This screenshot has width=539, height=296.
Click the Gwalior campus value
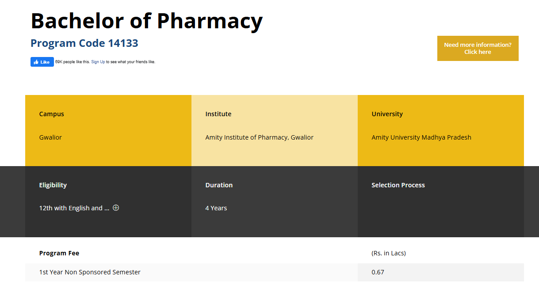point(50,137)
